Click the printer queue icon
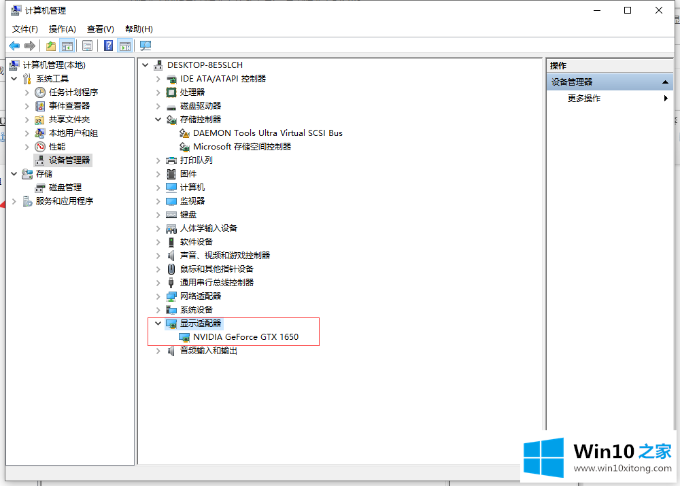Viewport: 680px width, 486px height. pyautogui.click(x=171, y=160)
